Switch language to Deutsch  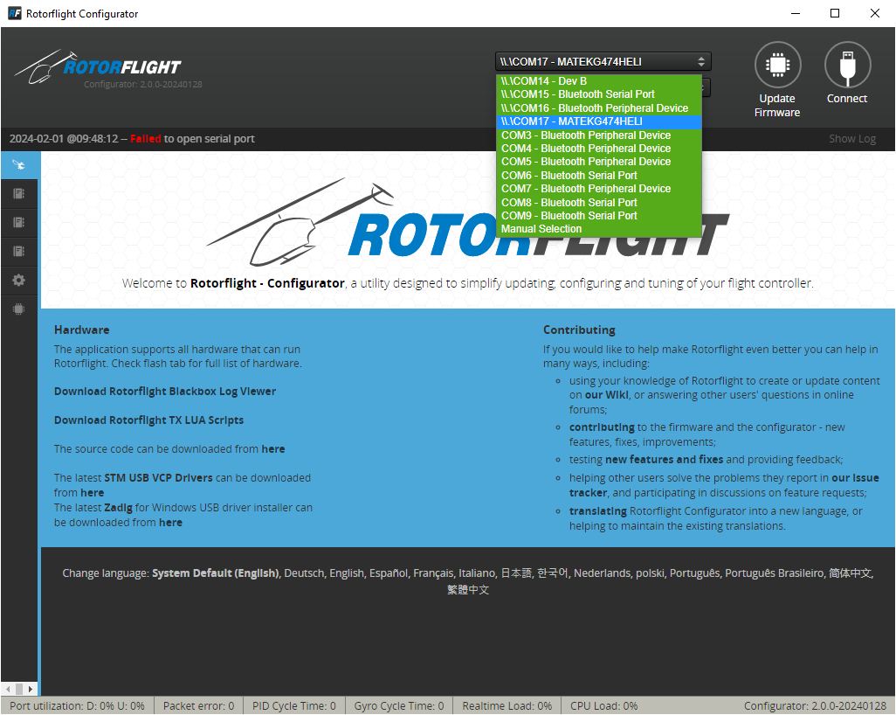click(304, 573)
